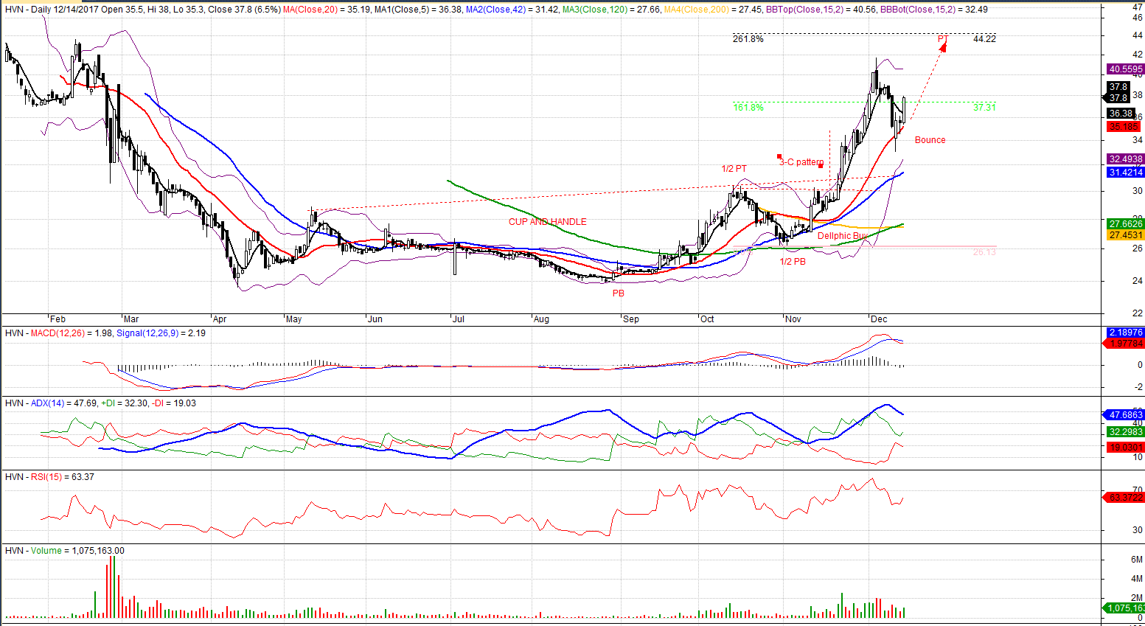Screen dimensions: 1145x626
Task: Select the 1/2 PB annotation label
Action: (x=793, y=262)
